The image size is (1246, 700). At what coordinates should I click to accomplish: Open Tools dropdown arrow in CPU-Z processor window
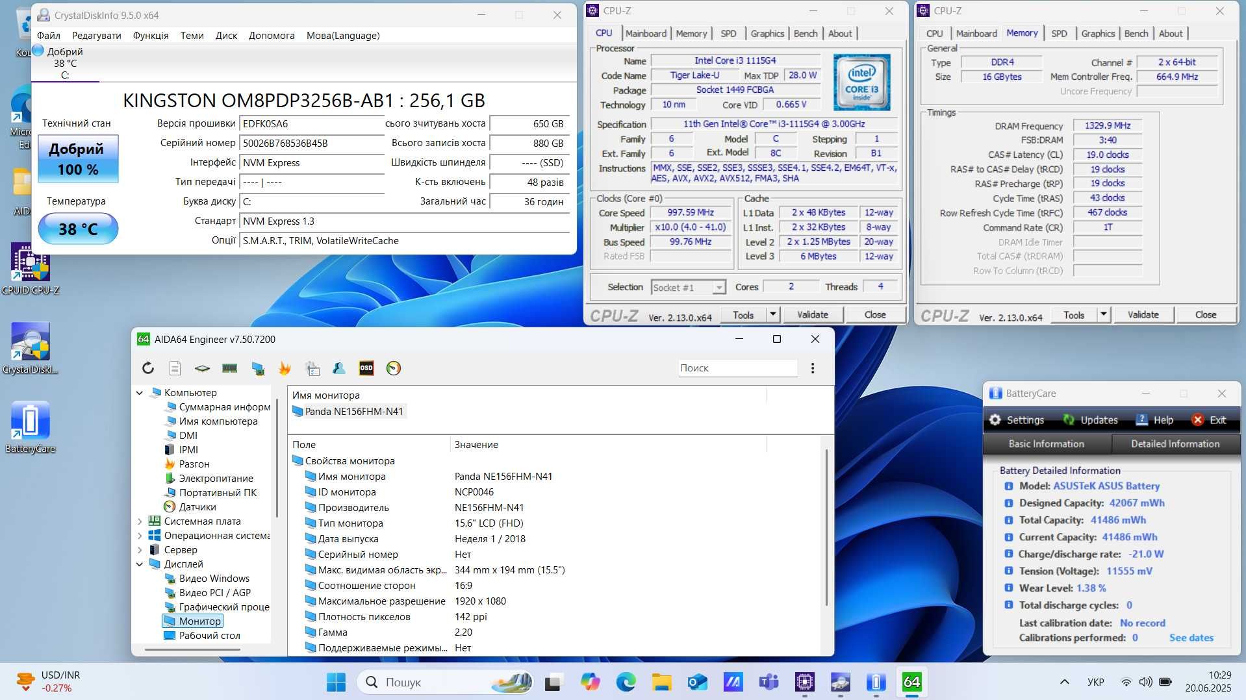772,315
